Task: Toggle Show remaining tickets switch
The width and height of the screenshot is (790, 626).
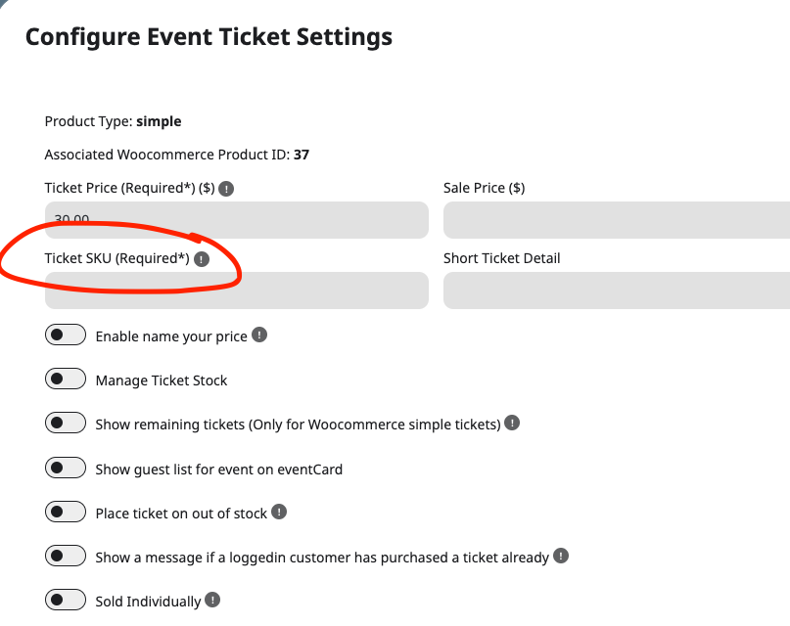Action: click(x=66, y=423)
